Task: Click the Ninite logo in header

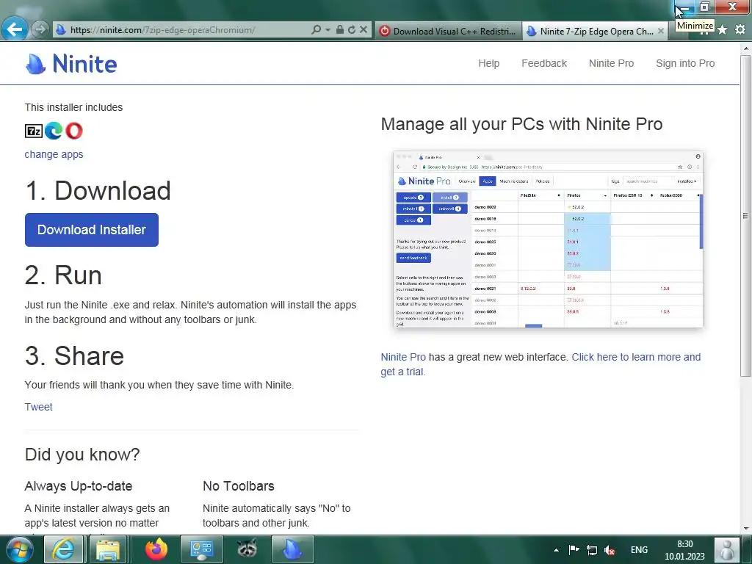Action: [x=71, y=64]
